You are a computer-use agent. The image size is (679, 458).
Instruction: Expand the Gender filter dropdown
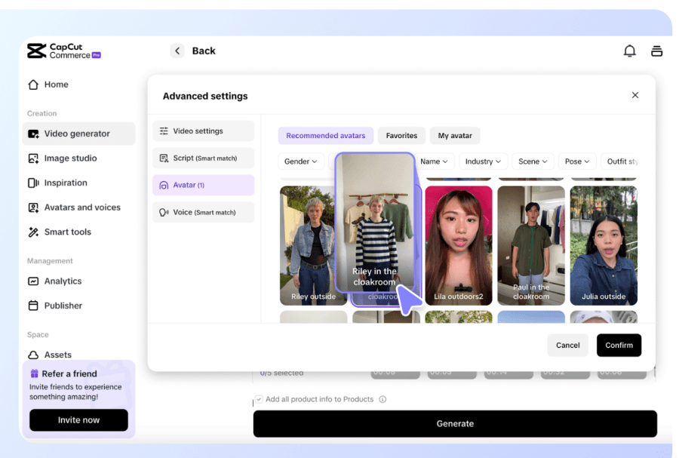point(301,161)
